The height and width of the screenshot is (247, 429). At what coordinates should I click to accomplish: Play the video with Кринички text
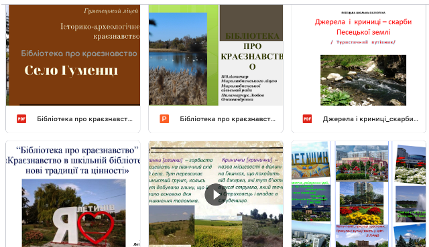(216, 195)
